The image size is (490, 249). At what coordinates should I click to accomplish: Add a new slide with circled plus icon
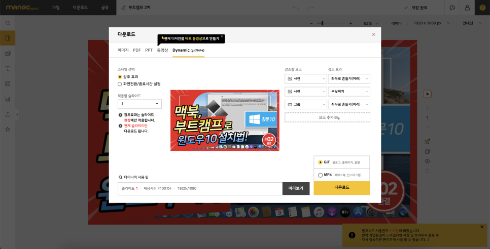click(x=428, y=161)
